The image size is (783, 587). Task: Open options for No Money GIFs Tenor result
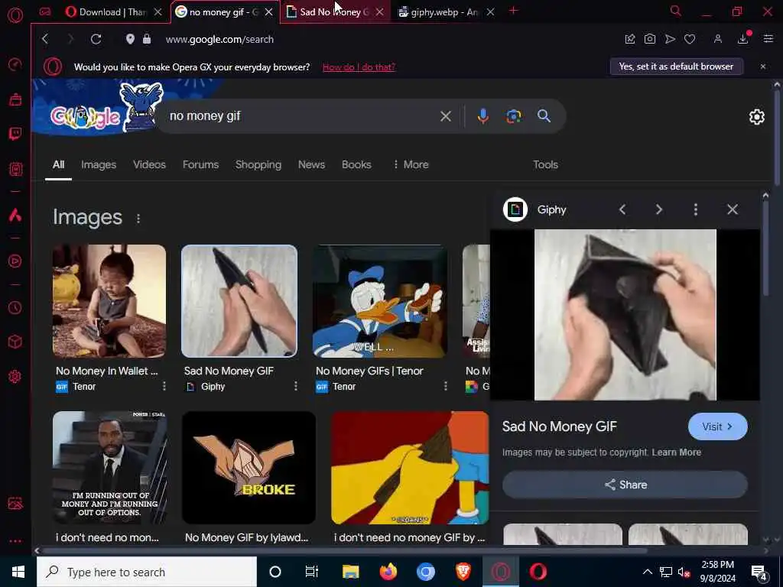coord(446,386)
